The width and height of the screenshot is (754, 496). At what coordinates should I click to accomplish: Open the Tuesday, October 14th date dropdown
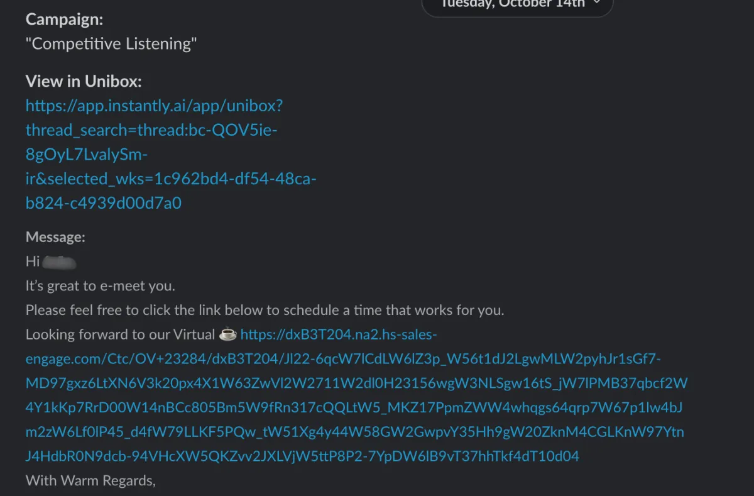(512, 5)
